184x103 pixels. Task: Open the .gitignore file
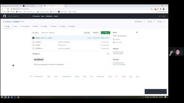38,42
